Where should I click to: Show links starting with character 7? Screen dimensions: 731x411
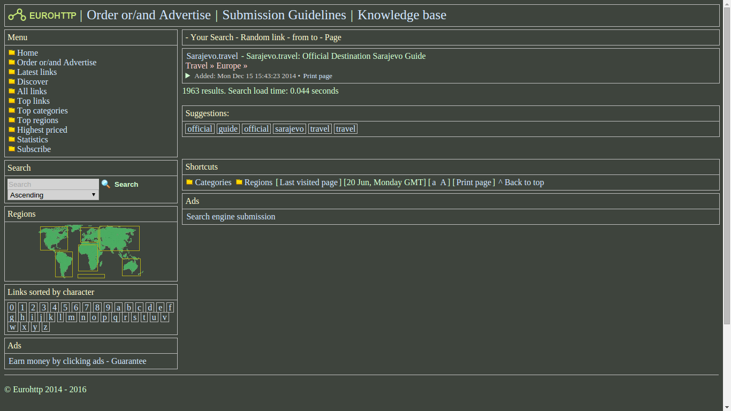point(86,307)
